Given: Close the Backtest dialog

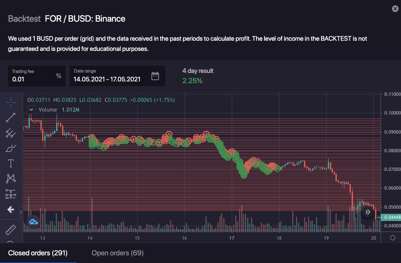Looking at the screenshot, I should tap(394, 8).
